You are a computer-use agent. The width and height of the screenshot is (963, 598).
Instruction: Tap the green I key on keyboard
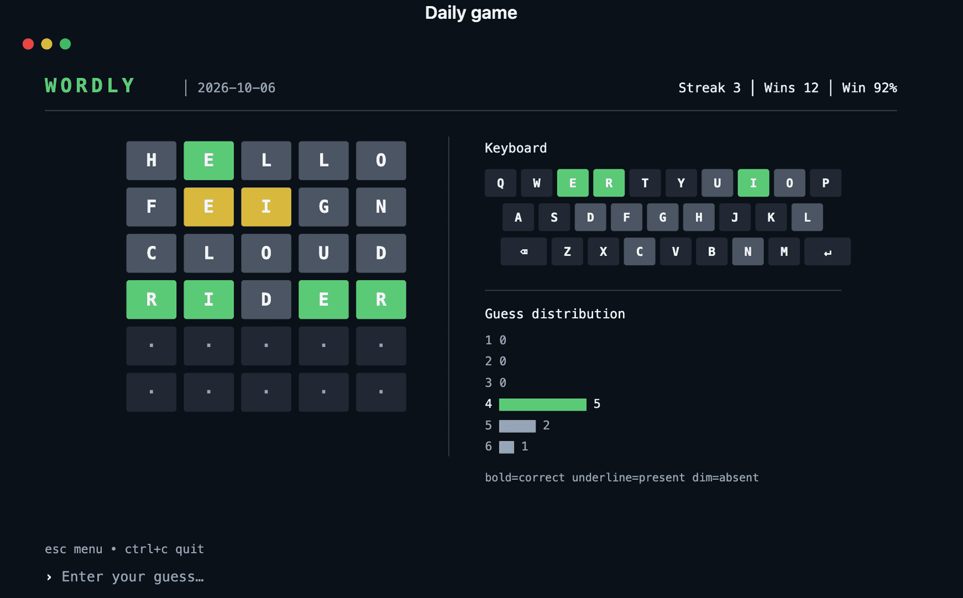(753, 183)
